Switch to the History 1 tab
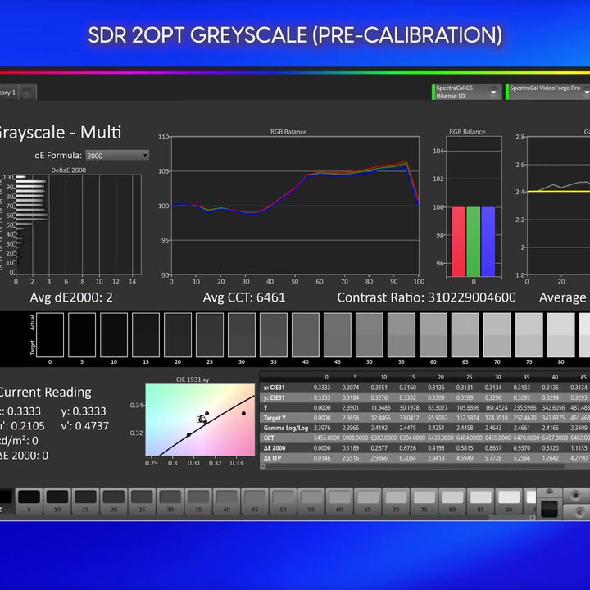 click(x=8, y=92)
